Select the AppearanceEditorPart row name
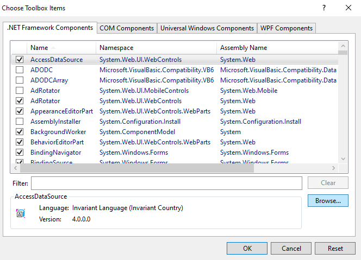The height and width of the screenshot is (260, 361). coord(61,111)
